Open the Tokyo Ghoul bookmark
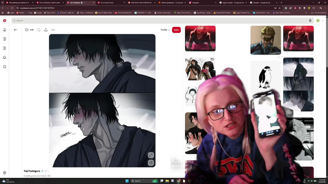 pos(50,13)
